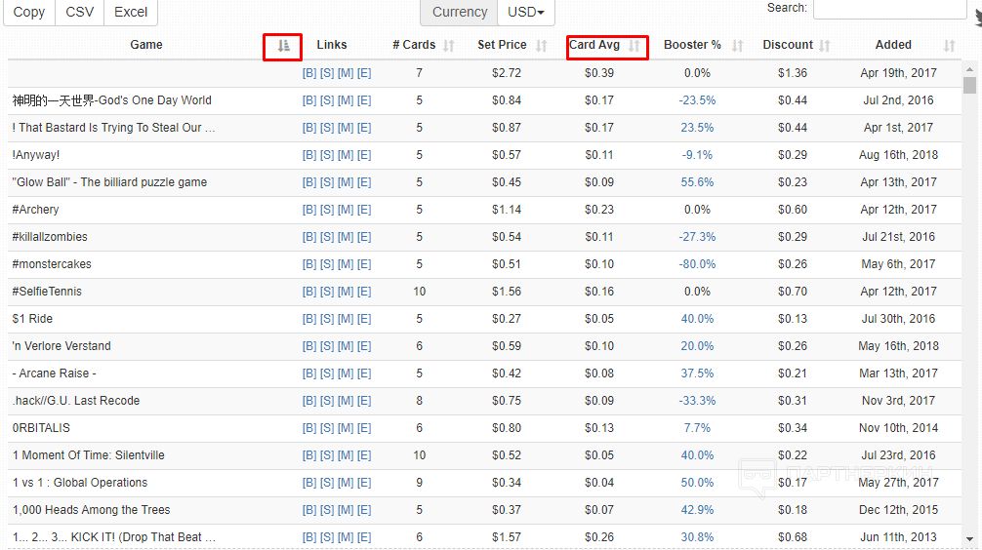Click the Game column header text

(x=145, y=45)
